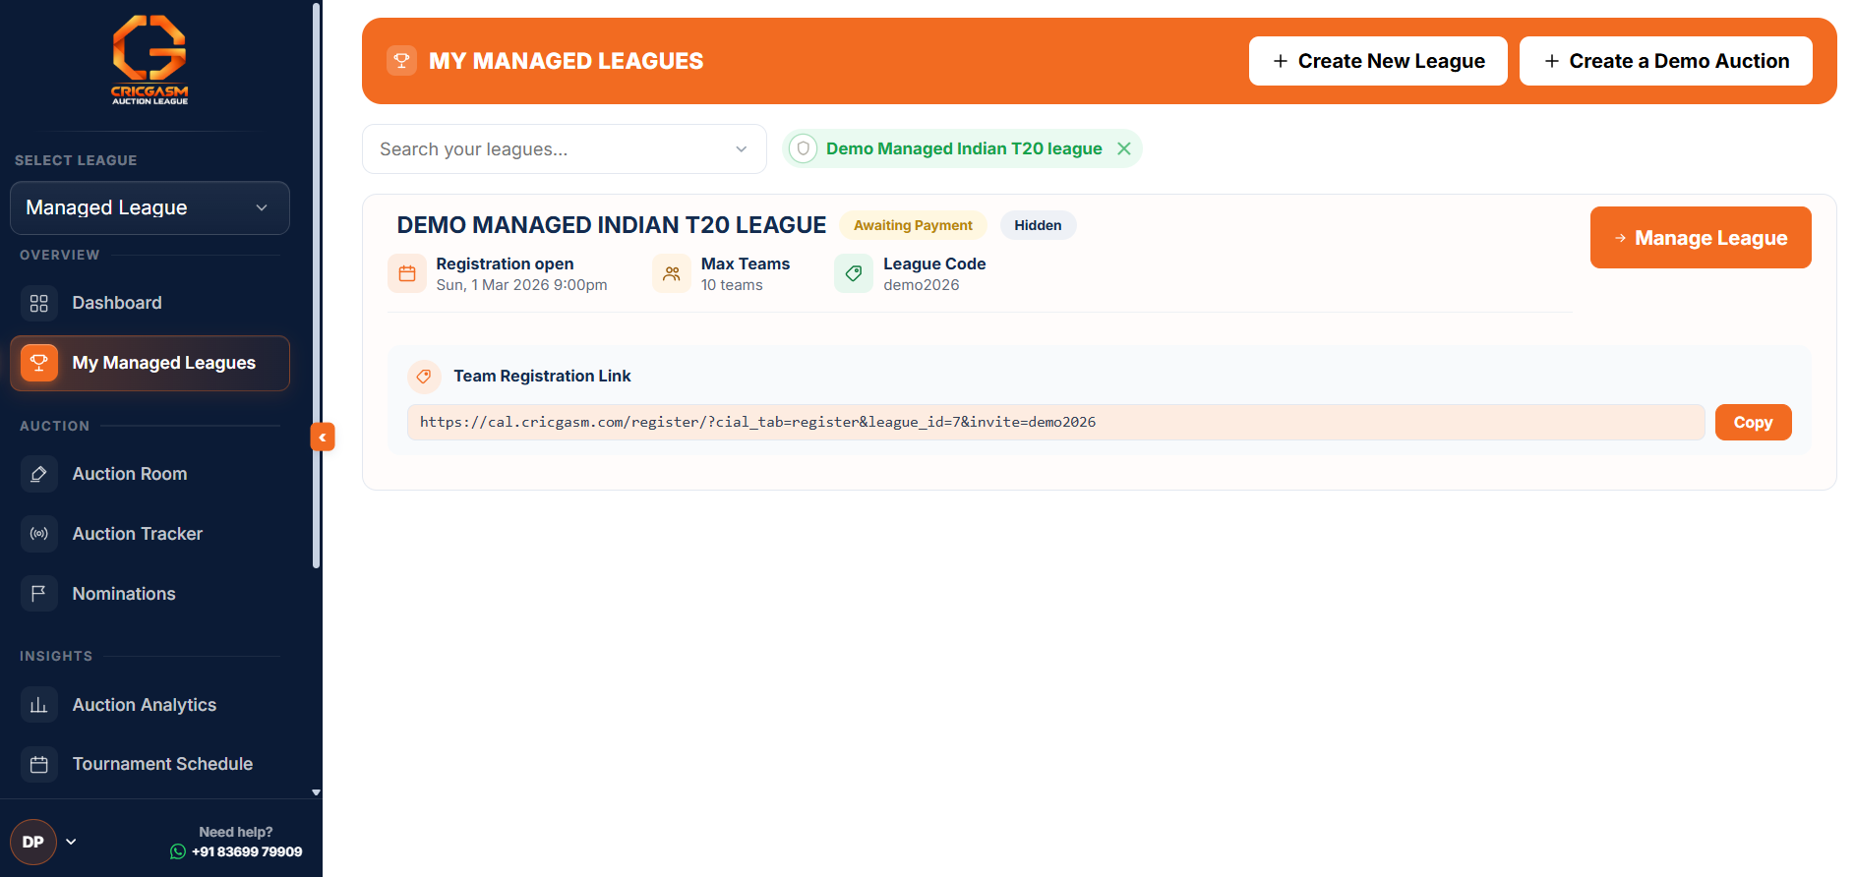Click the Auction Tracker broadcast icon
Screen dimensions: 1855x877
click(39, 534)
